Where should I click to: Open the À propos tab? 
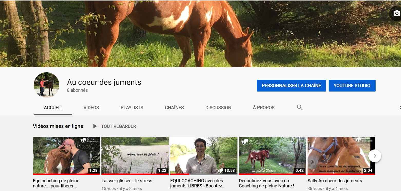coord(264,108)
